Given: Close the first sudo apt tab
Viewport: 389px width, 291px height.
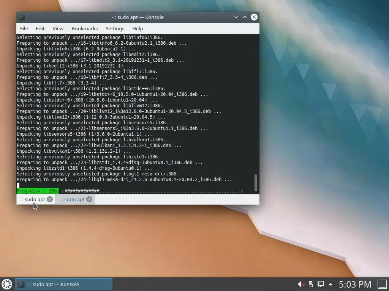Looking at the screenshot, I should pyautogui.click(x=50, y=199).
